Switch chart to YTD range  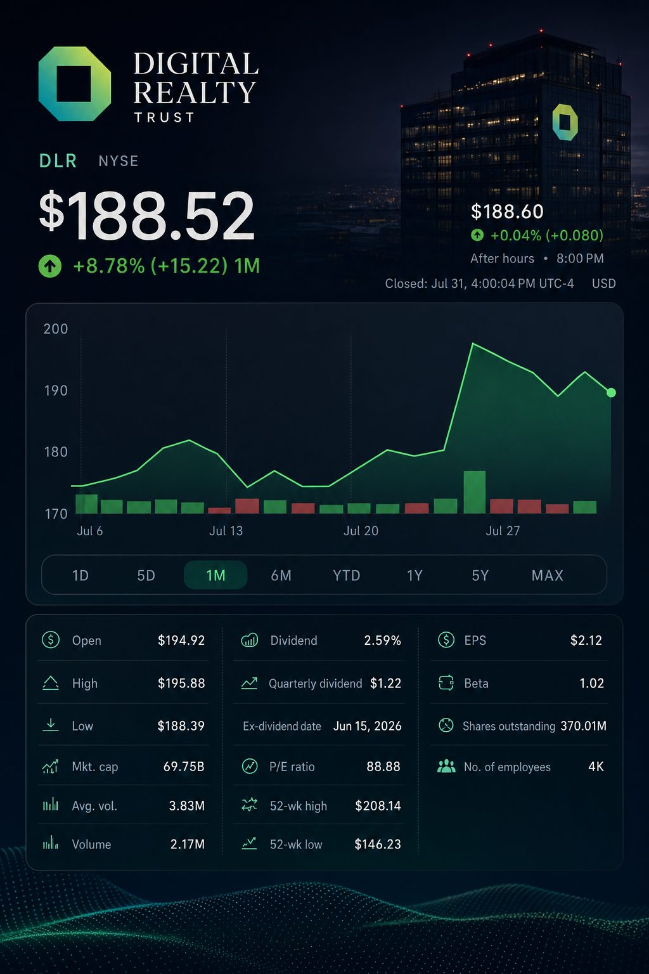pos(347,575)
